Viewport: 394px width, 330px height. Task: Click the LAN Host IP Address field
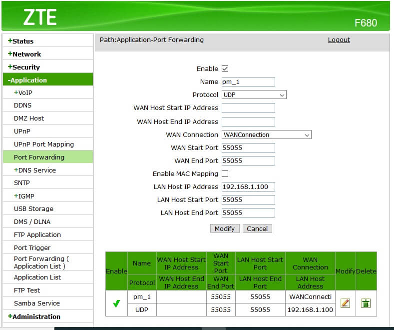(x=248, y=186)
